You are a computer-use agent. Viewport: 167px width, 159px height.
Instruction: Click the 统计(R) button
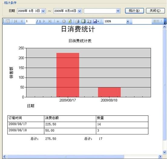[x=134, y=11]
